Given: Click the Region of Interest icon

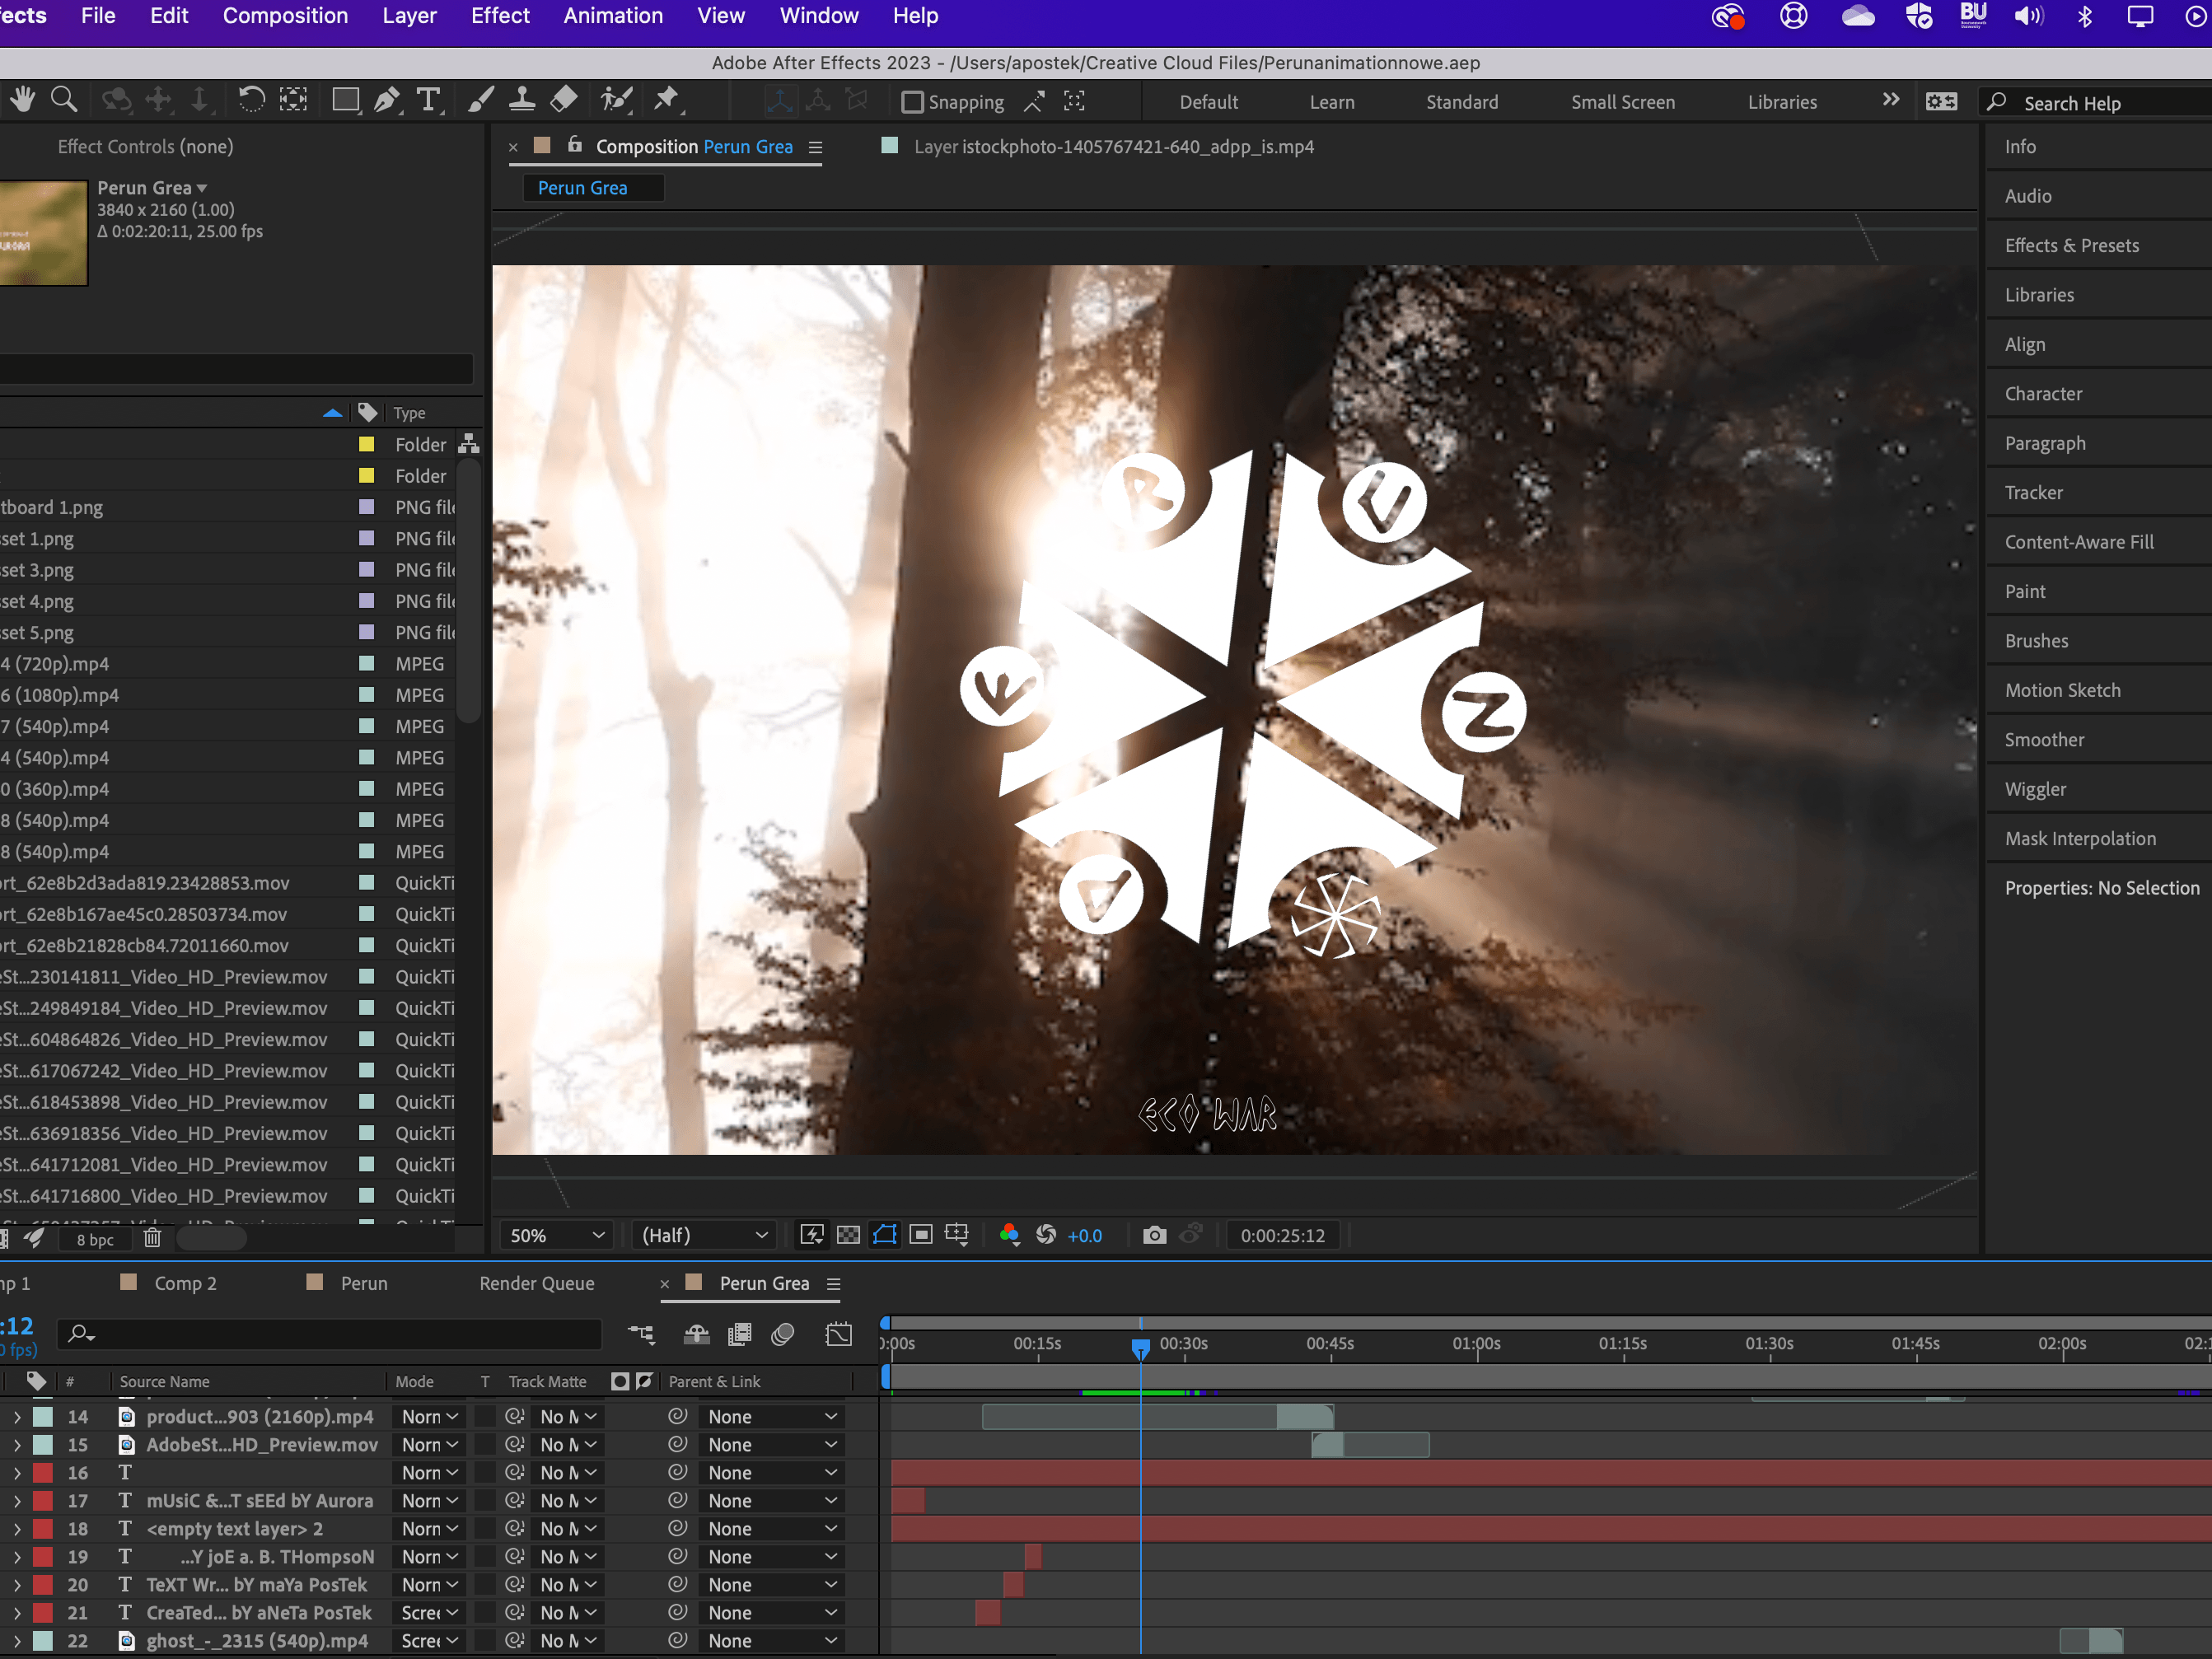Looking at the screenshot, I should click(921, 1235).
